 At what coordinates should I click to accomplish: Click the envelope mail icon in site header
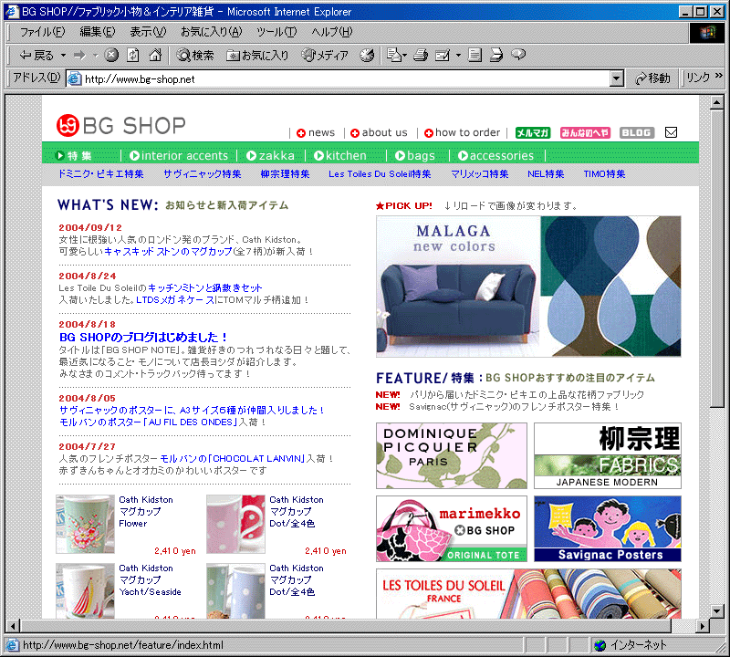(671, 132)
